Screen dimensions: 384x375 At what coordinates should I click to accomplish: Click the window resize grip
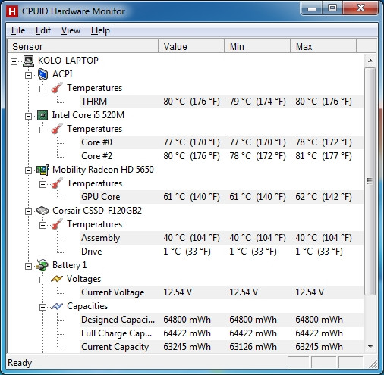pos(373,364)
